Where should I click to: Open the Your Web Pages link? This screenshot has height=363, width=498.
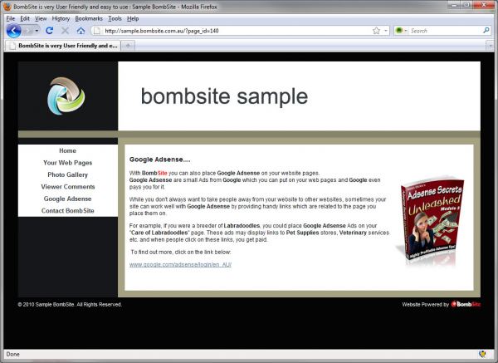point(68,163)
